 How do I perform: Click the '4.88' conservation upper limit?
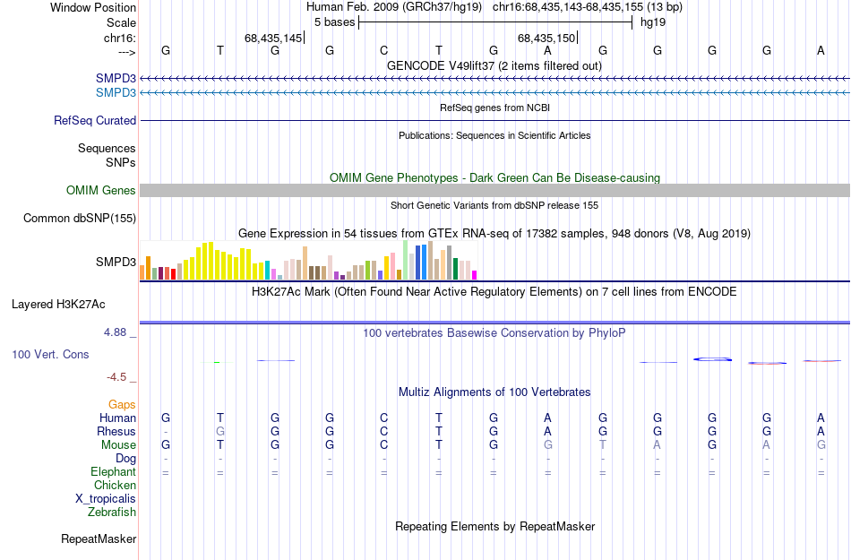pos(115,332)
